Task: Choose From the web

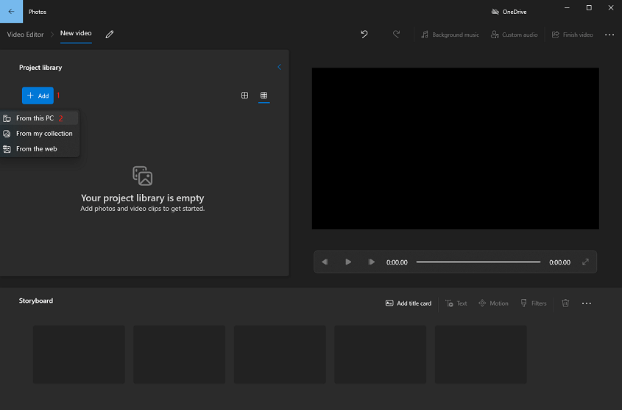Action: pyautogui.click(x=39, y=149)
